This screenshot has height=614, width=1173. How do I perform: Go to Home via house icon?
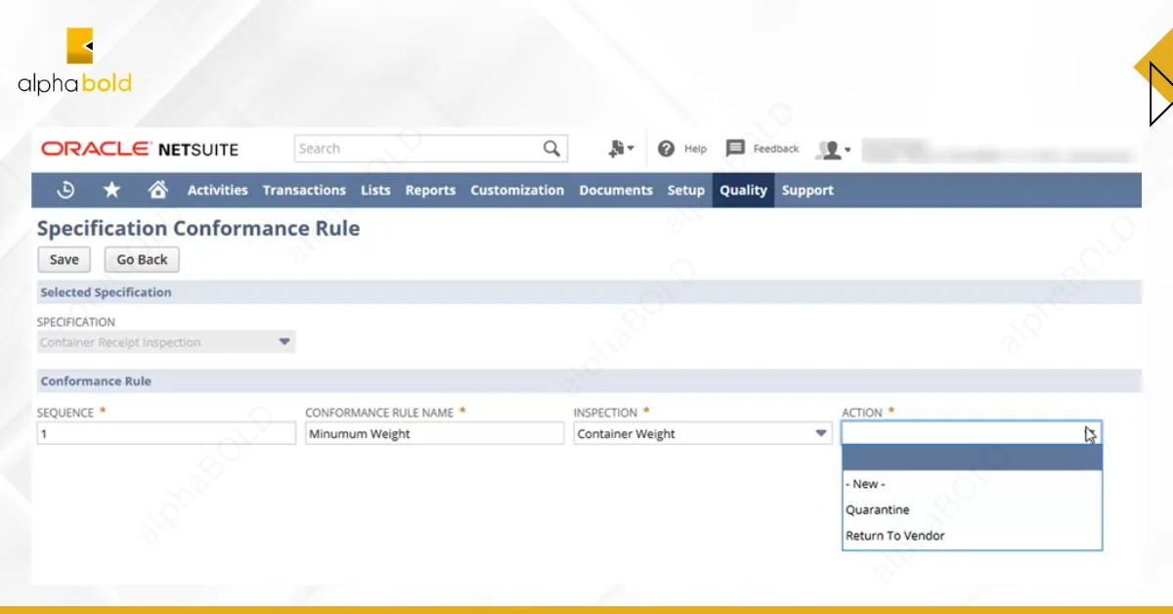tap(157, 190)
